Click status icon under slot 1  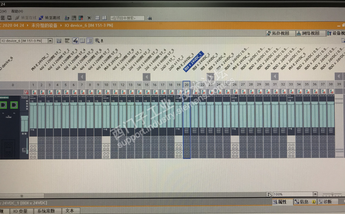(34, 92)
